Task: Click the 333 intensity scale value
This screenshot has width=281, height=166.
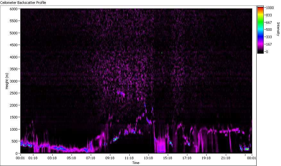Action: (x=269, y=37)
